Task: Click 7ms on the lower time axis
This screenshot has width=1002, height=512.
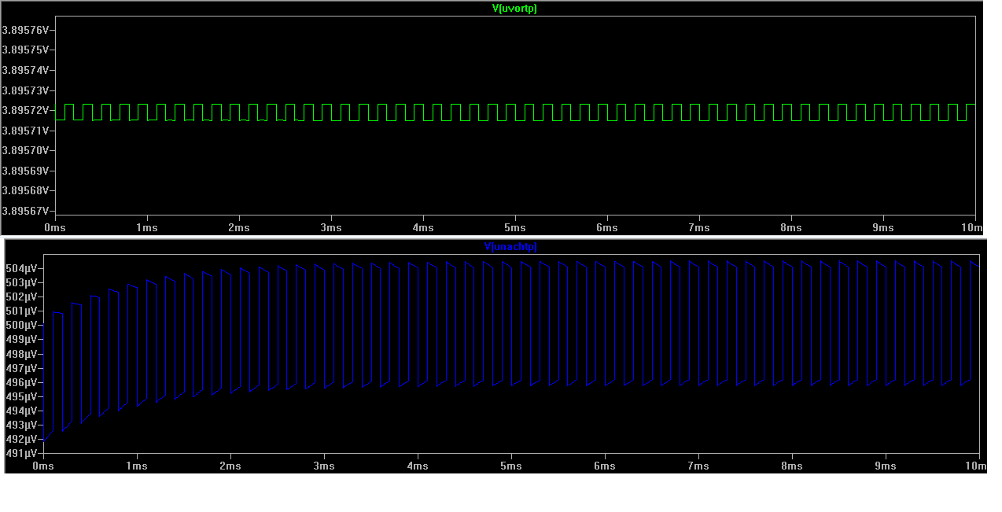Action: tap(698, 466)
